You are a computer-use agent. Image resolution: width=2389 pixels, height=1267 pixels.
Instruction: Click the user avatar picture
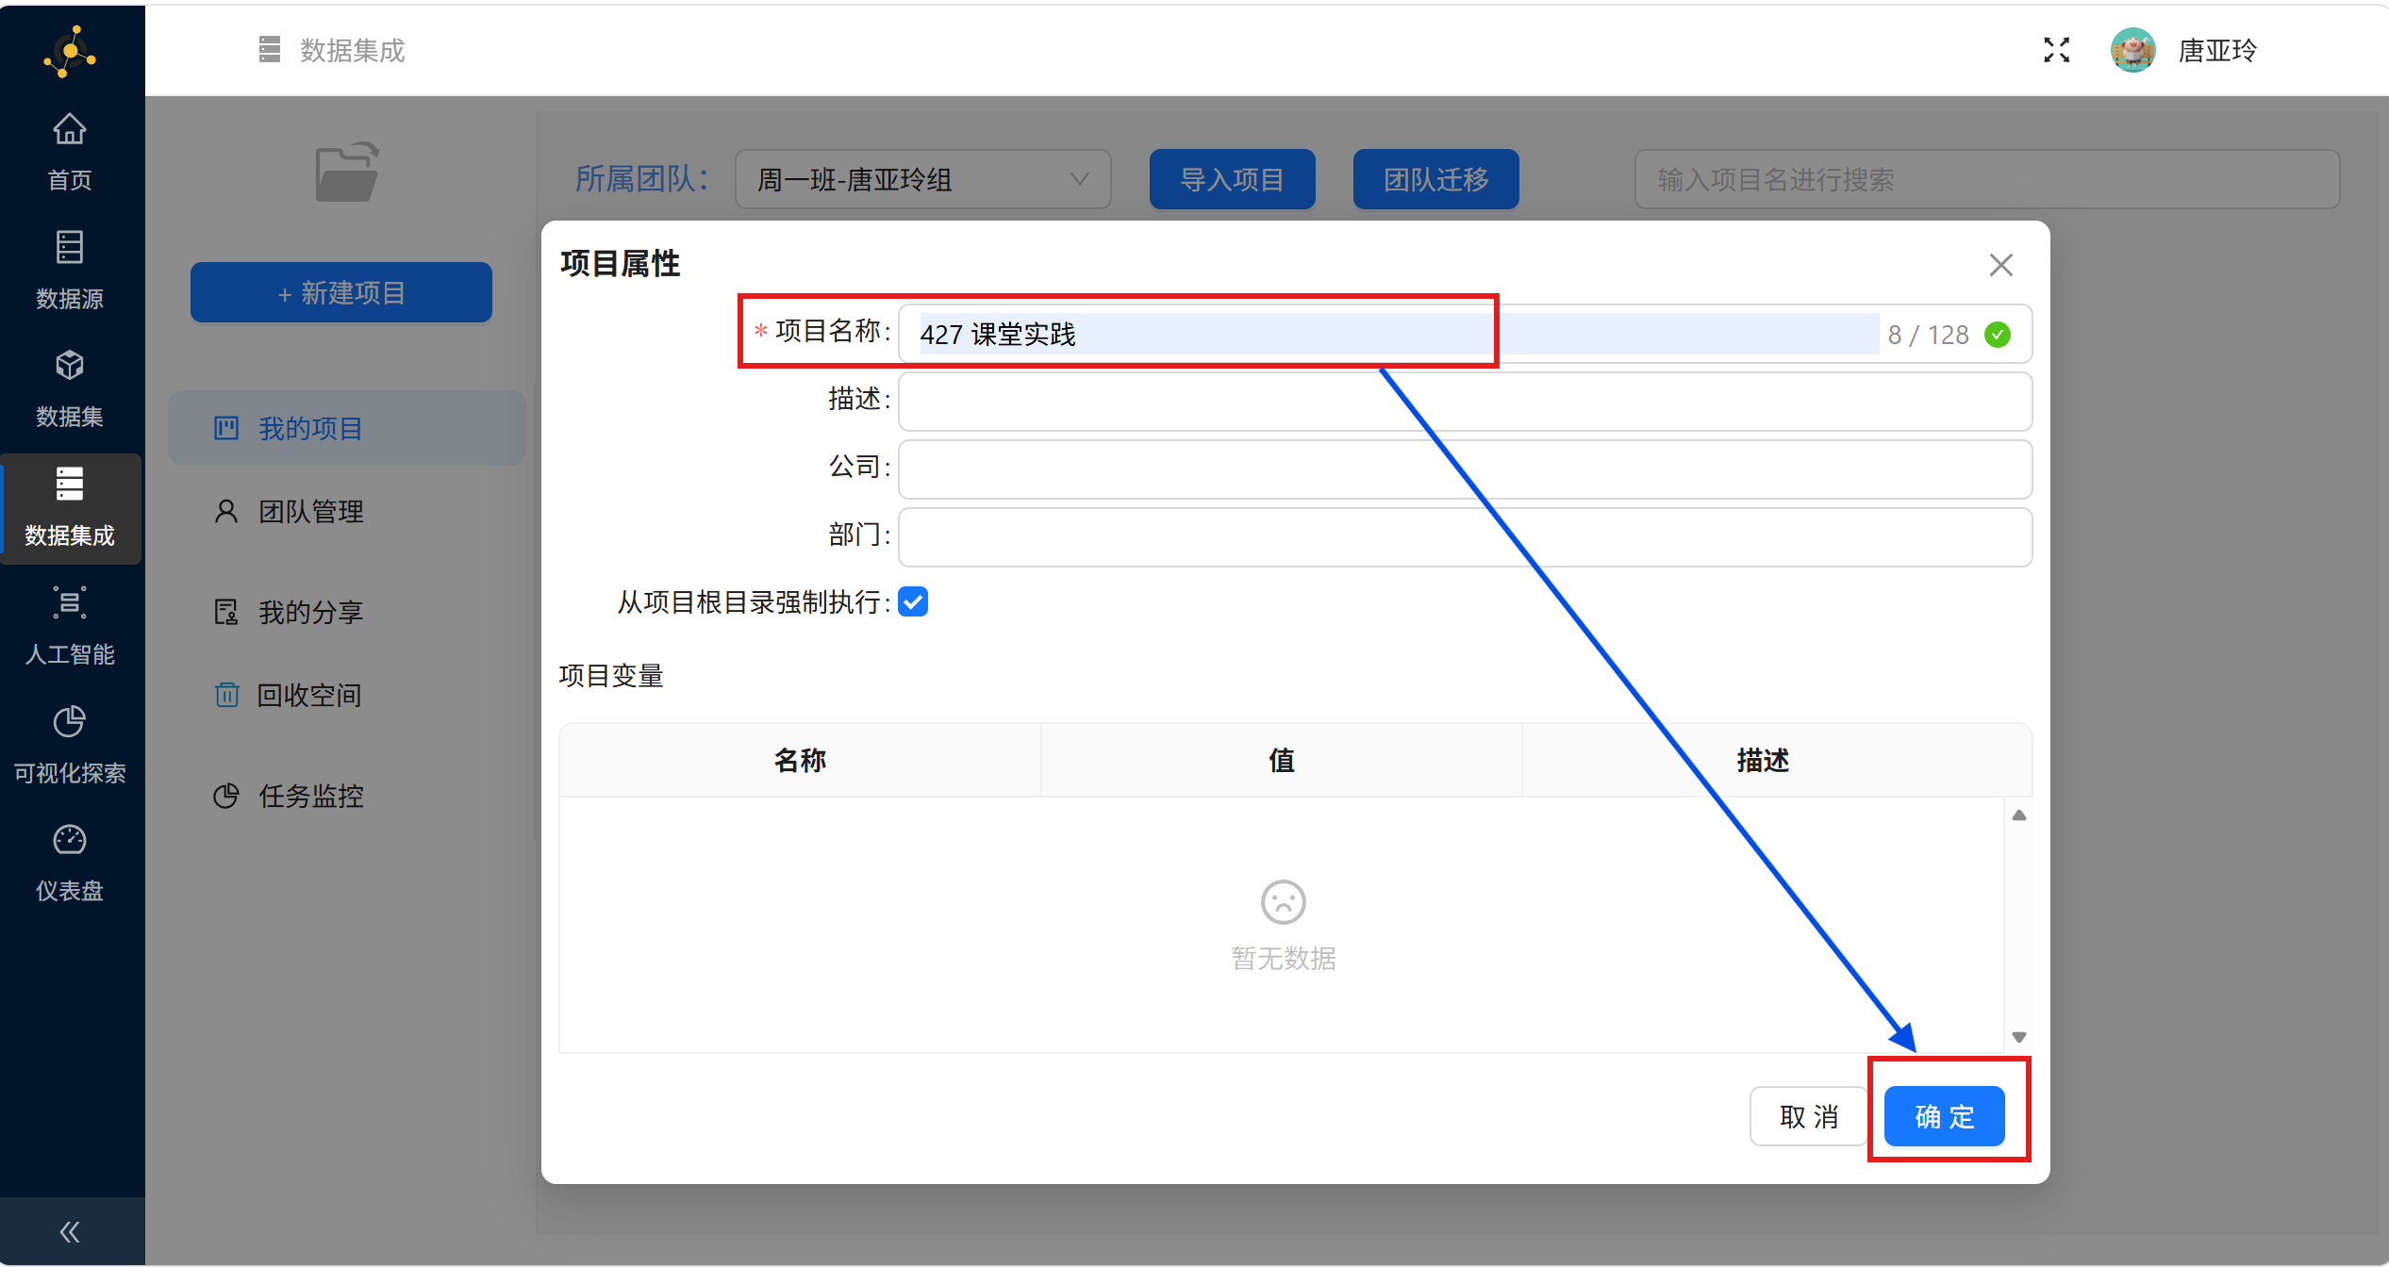pos(2132,50)
